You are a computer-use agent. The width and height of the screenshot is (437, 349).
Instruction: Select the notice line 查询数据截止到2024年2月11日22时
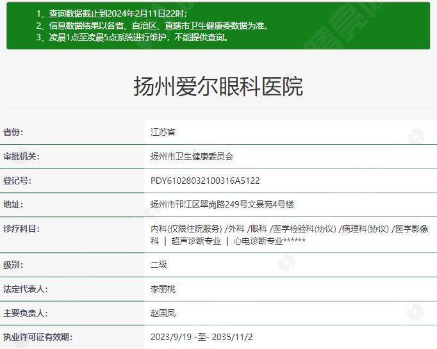[111, 13]
